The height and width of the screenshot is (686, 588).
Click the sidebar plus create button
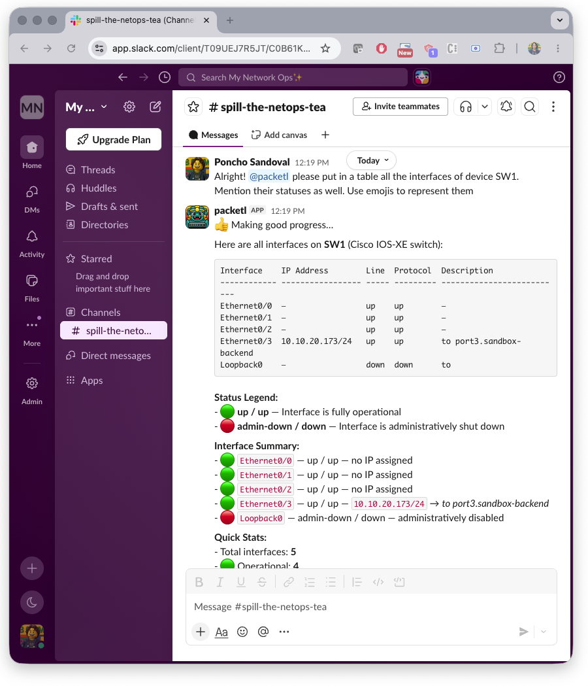click(x=32, y=568)
